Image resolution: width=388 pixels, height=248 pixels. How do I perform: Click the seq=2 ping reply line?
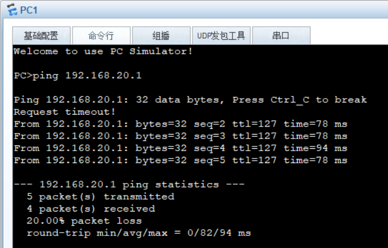tap(181, 124)
